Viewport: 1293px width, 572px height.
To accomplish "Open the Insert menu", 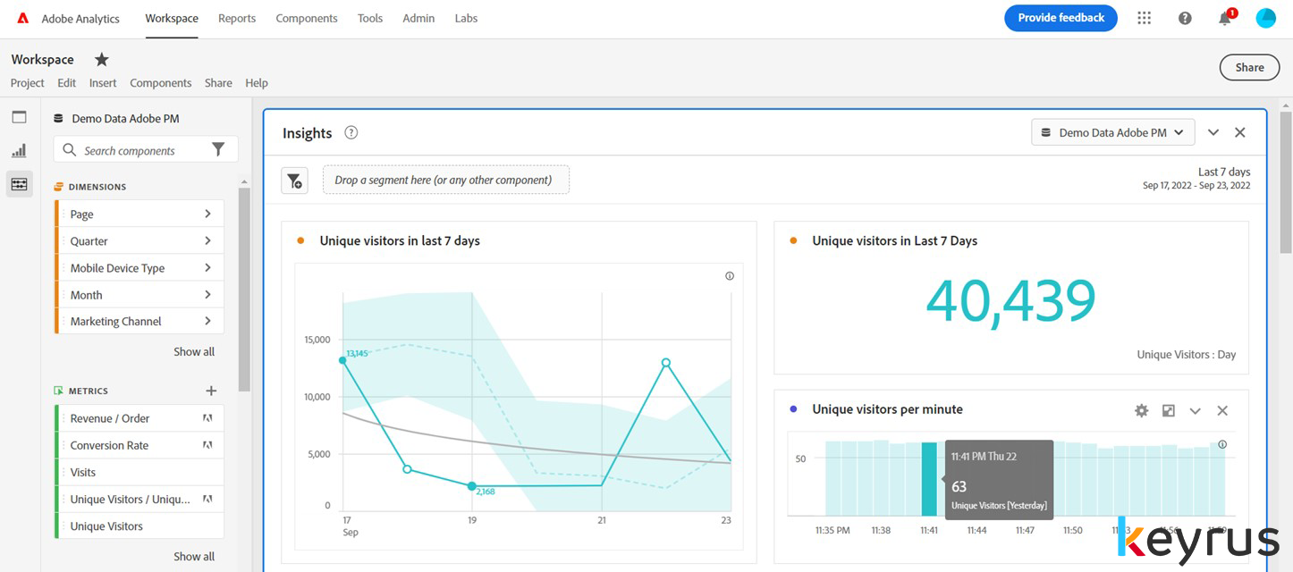I will pos(103,82).
